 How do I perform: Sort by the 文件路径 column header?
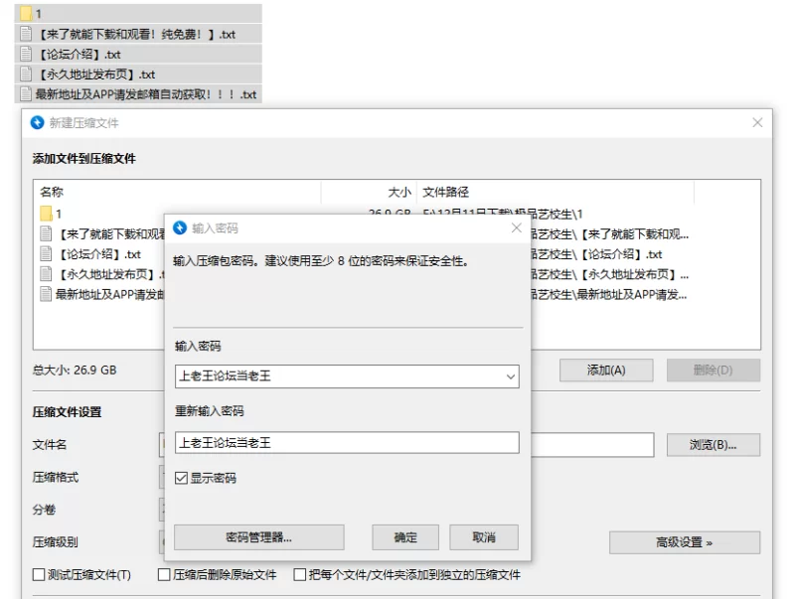pyautogui.click(x=445, y=192)
